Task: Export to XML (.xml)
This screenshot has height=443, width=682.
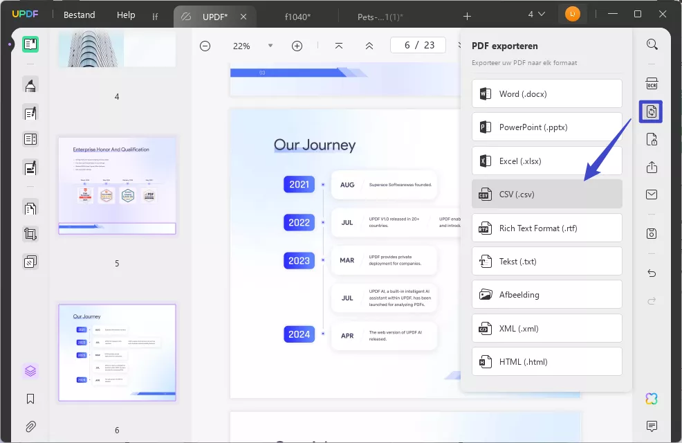Action: point(546,328)
